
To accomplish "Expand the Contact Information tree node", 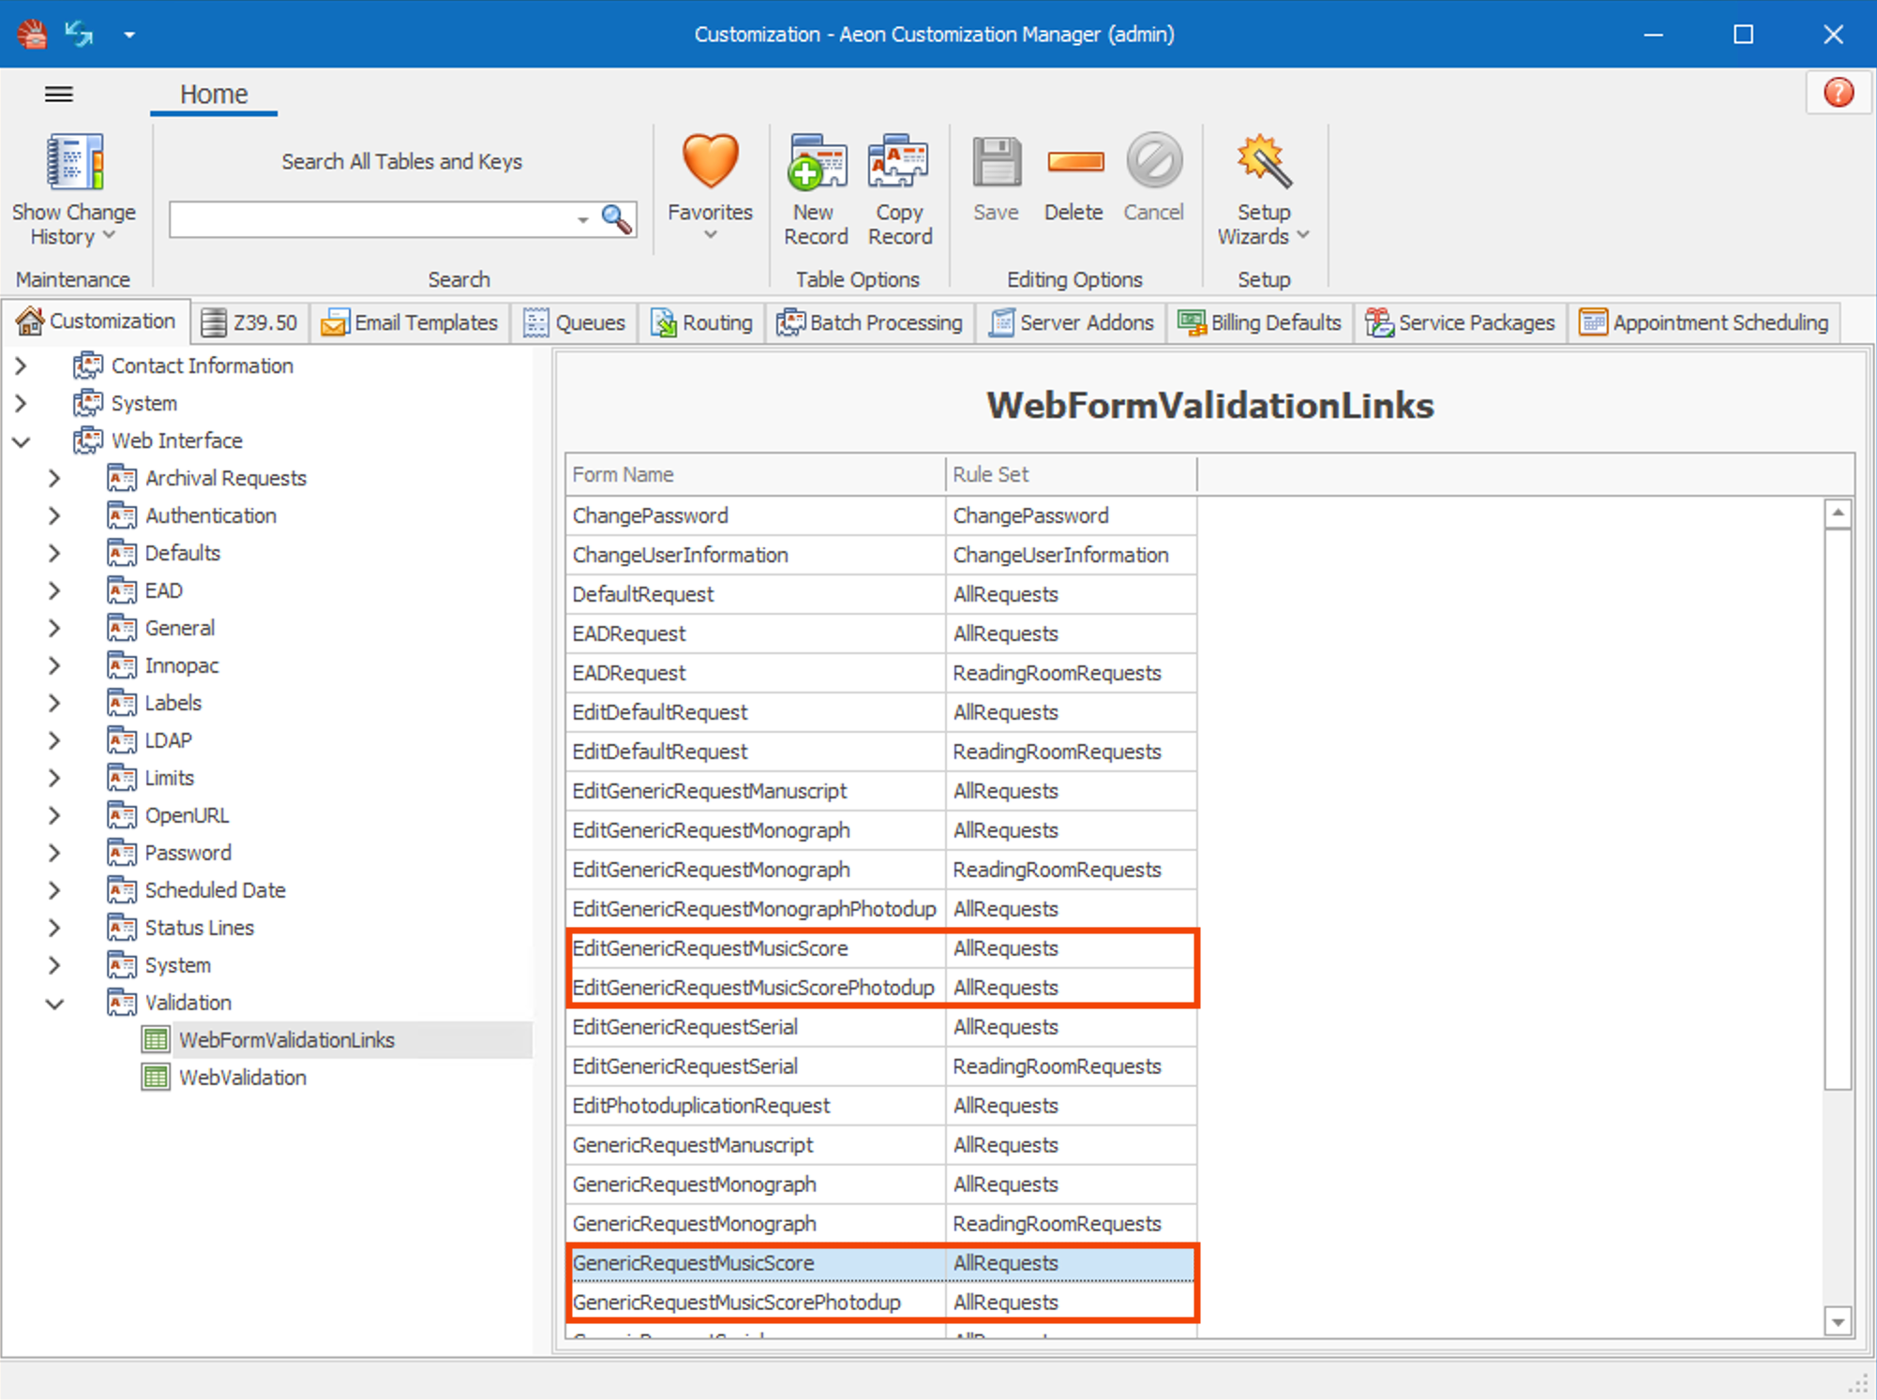I will (x=22, y=366).
